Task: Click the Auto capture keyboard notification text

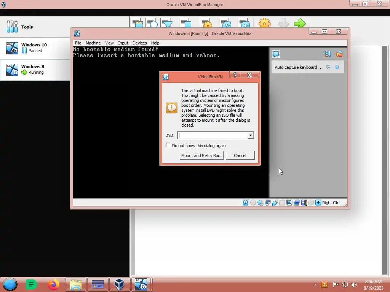Action: tap(299, 67)
